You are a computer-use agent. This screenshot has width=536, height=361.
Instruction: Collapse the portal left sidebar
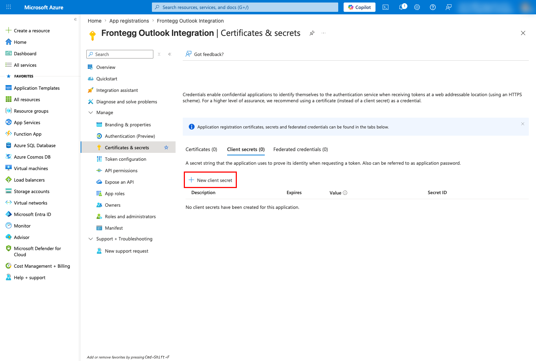[x=75, y=19]
